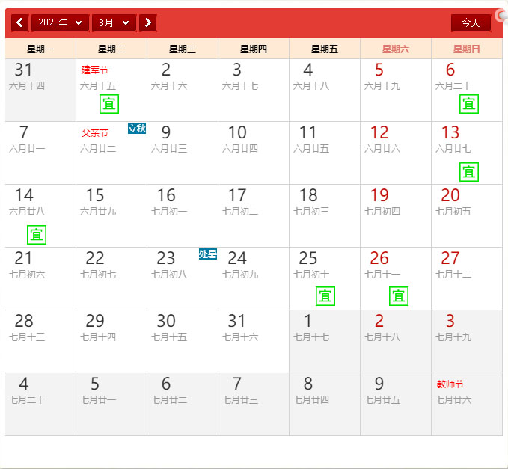Click the 星期二 column header
The width and height of the screenshot is (508, 469).
coord(111,49)
